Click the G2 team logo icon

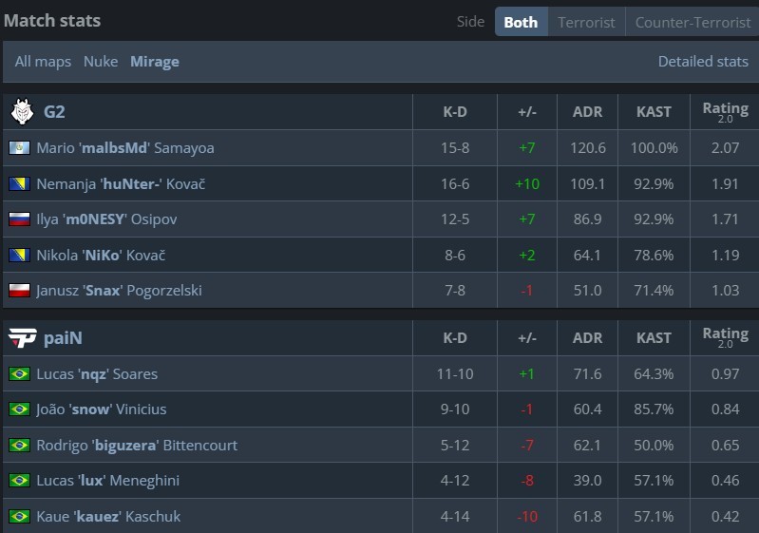[x=21, y=112]
